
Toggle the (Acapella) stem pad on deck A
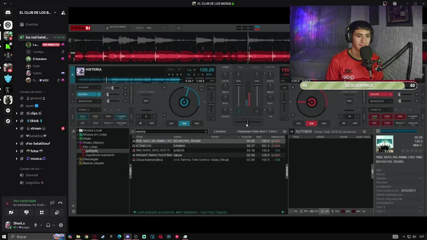[121, 116]
